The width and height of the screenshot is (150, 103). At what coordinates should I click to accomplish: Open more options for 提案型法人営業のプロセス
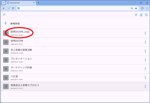145,86
